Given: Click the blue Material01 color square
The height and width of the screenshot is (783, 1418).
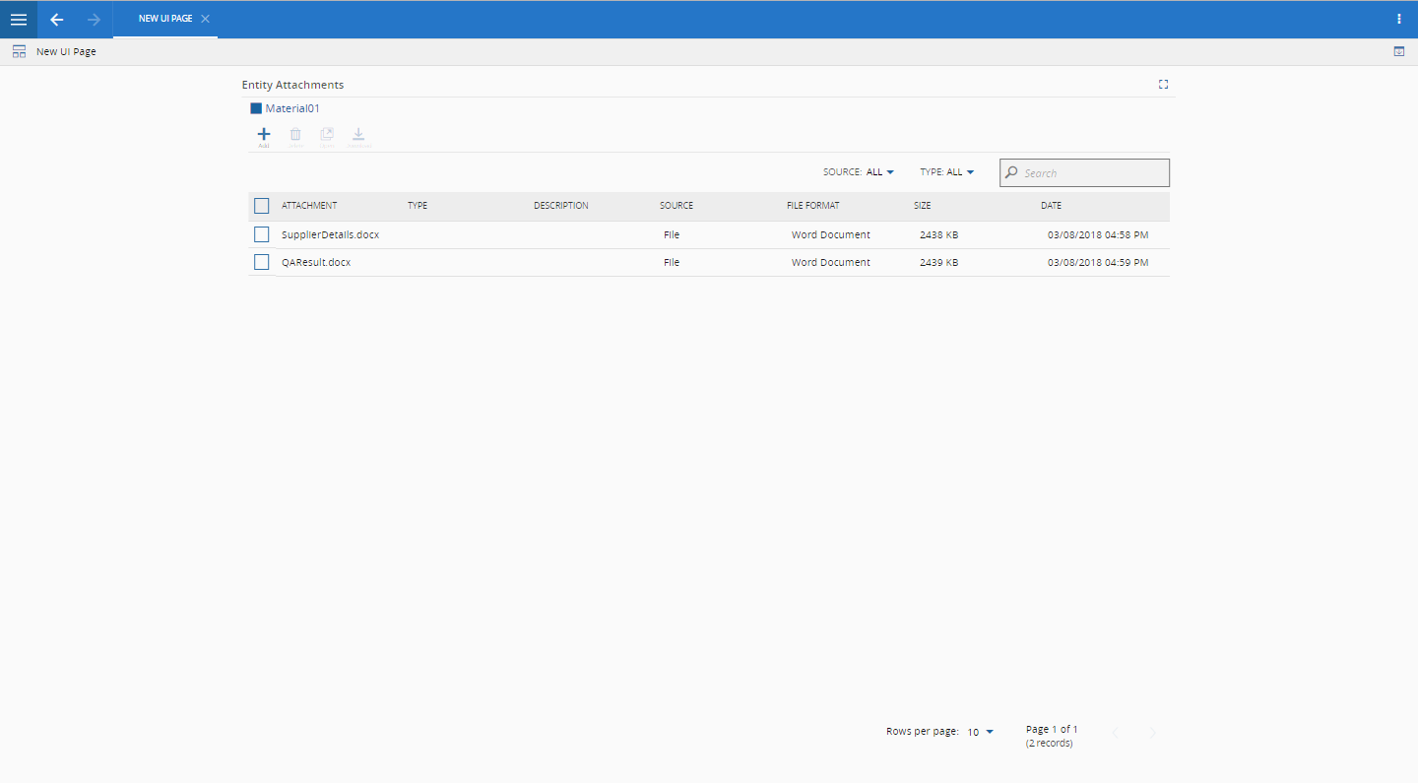Looking at the screenshot, I should [x=256, y=108].
